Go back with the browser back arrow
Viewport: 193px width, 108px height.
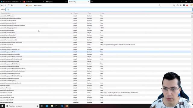pyautogui.click(x=2, y=5)
